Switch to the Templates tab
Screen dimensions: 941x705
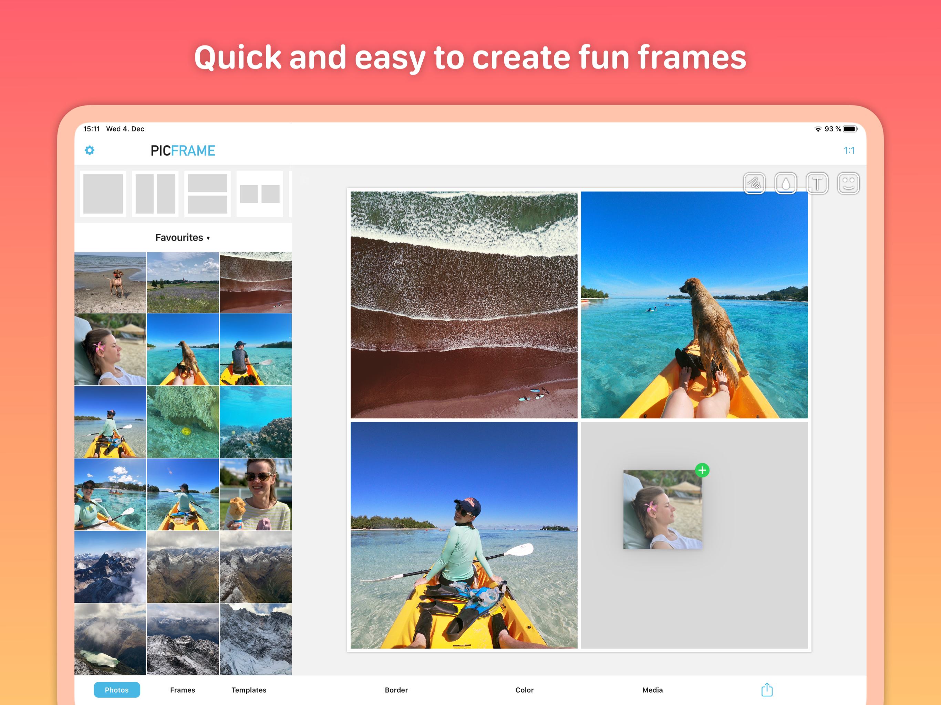pyautogui.click(x=249, y=690)
